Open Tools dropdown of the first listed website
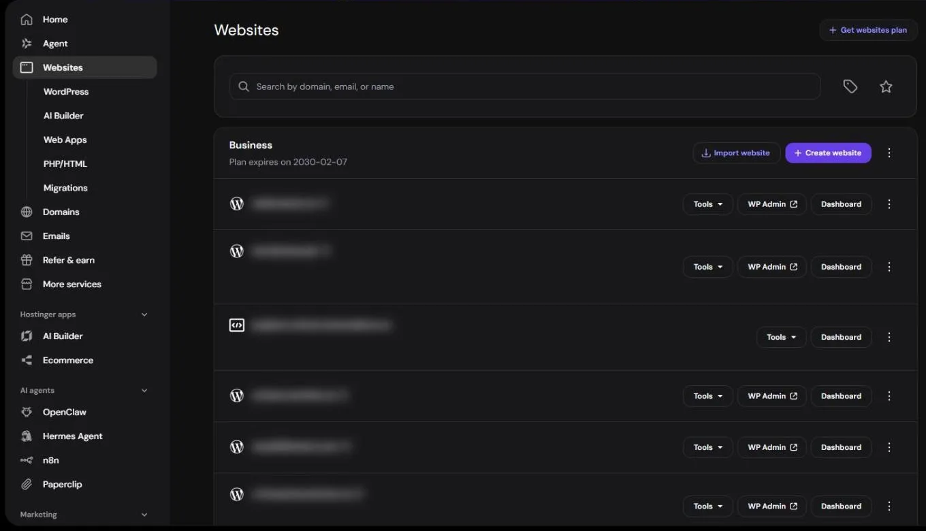The width and height of the screenshot is (926, 531). tap(708, 204)
